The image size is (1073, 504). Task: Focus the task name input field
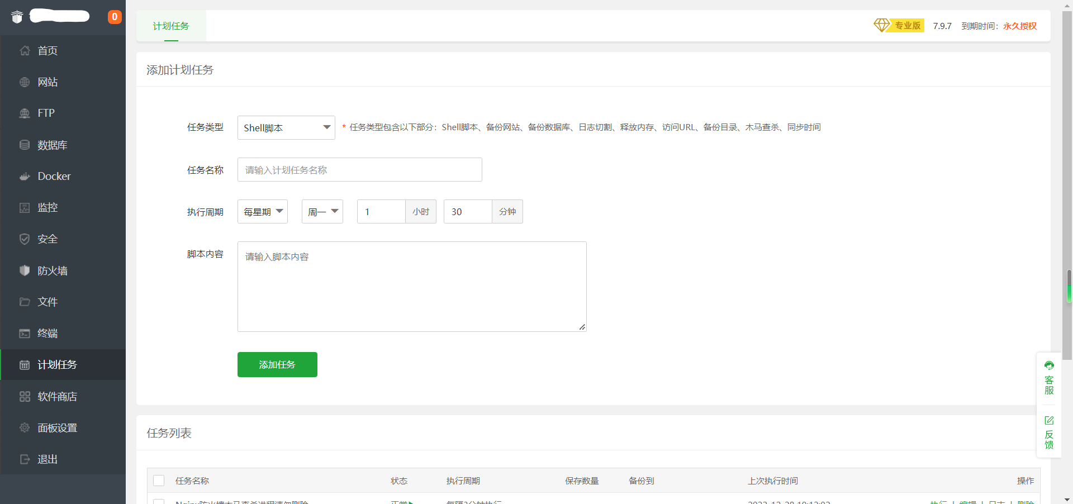tap(359, 170)
